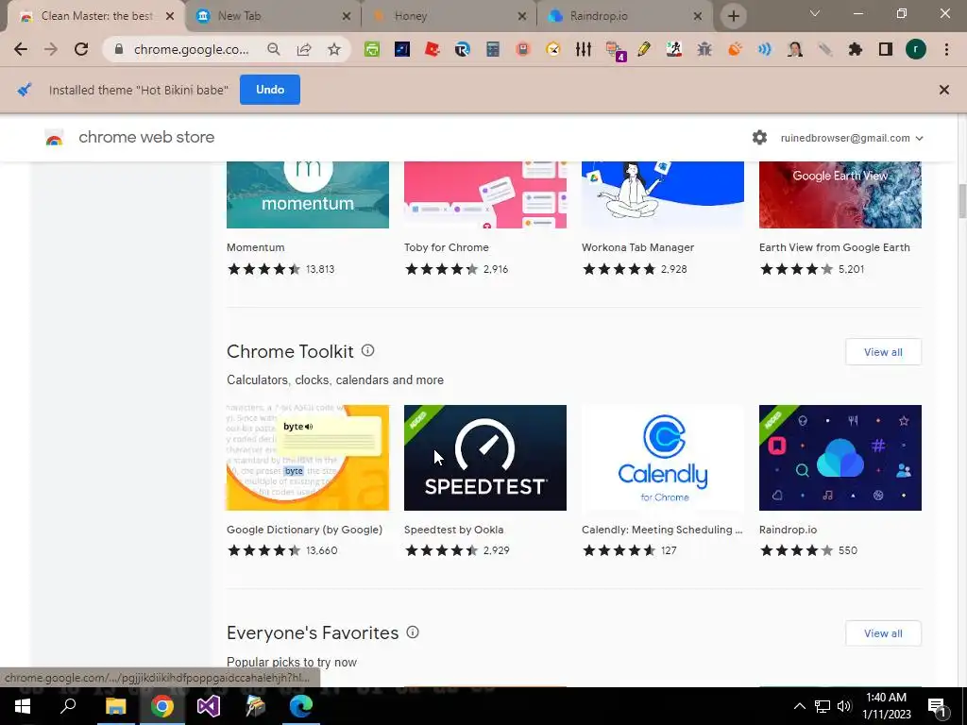Open Momentum extension page
The width and height of the screenshot is (967, 725).
coord(308,194)
